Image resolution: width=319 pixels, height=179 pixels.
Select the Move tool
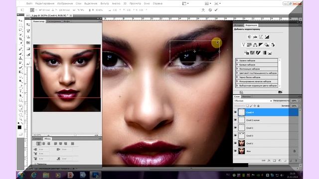[20, 21]
